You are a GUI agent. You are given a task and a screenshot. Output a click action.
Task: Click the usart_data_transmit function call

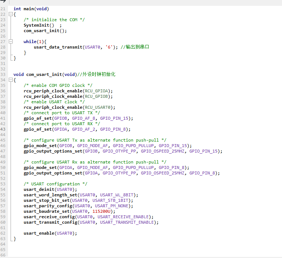[x=58, y=47]
